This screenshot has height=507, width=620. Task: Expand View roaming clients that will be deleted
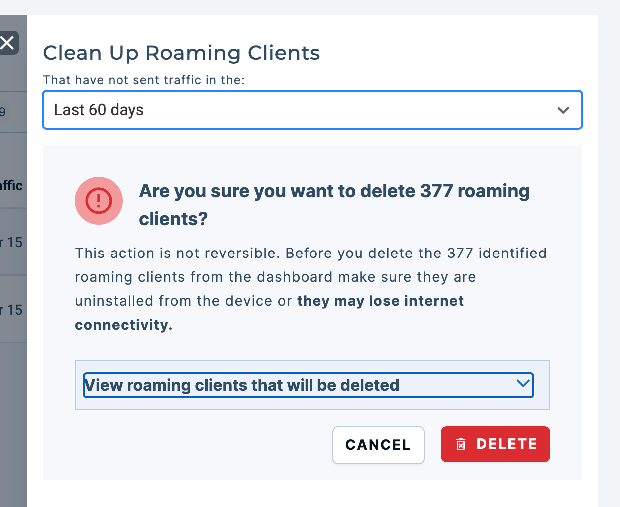[x=309, y=385]
